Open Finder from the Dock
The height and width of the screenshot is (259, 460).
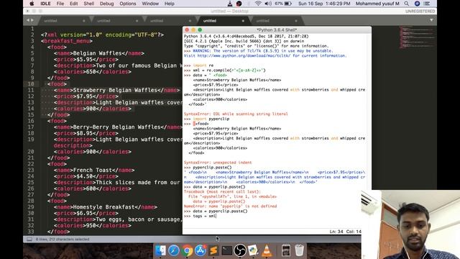(x=160, y=251)
